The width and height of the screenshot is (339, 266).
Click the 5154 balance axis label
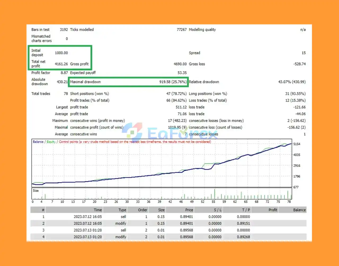tap(297, 144)
